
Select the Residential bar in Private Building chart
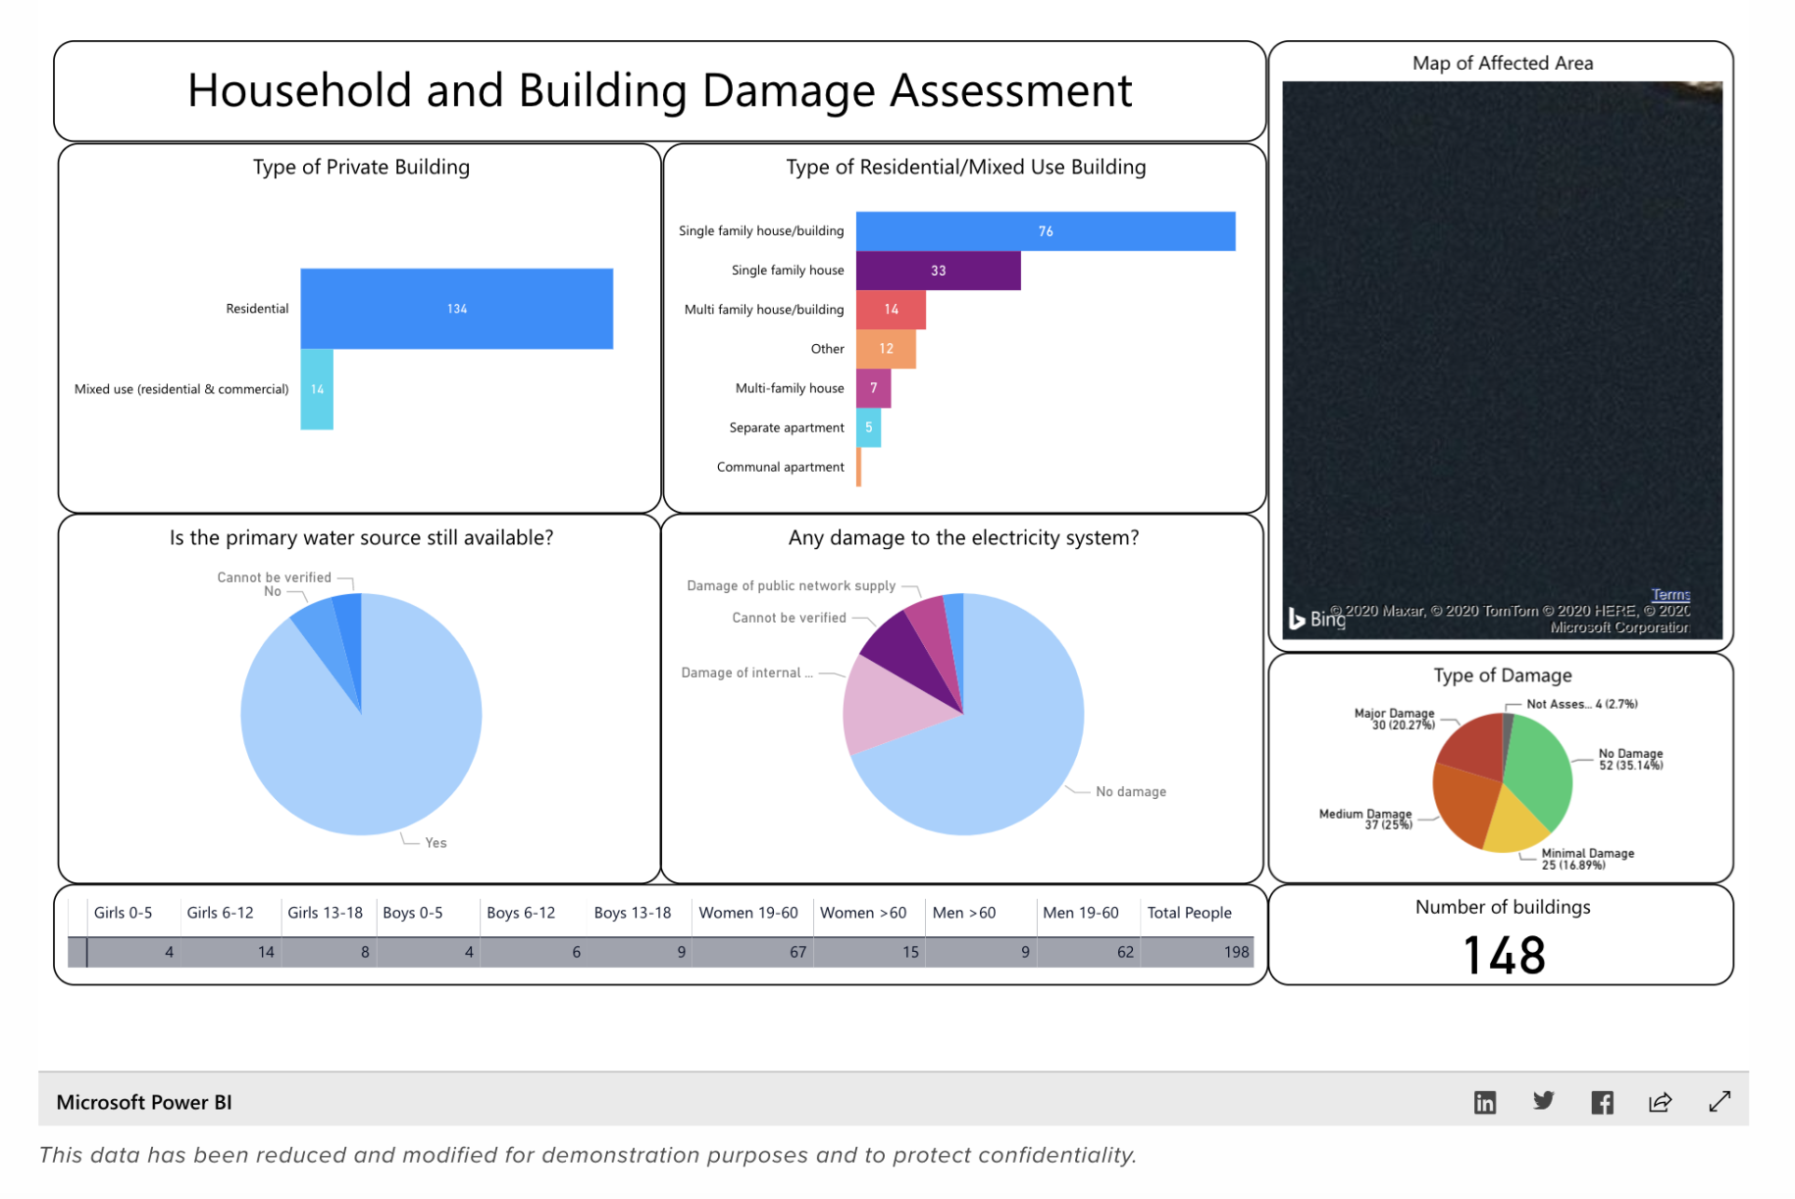click(456, 308)
